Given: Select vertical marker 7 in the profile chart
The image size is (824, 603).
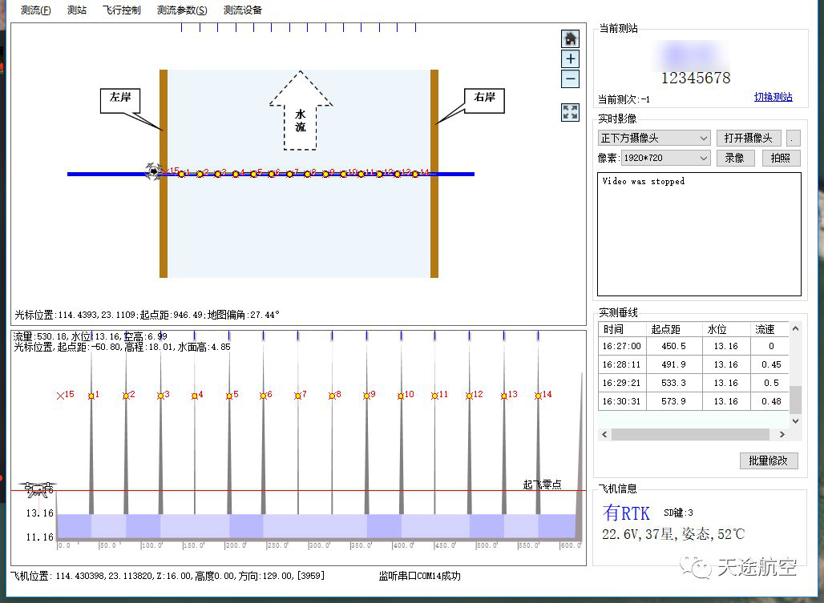Looking at the screenshot, I should pyautogui.click(x=297, y=396).
